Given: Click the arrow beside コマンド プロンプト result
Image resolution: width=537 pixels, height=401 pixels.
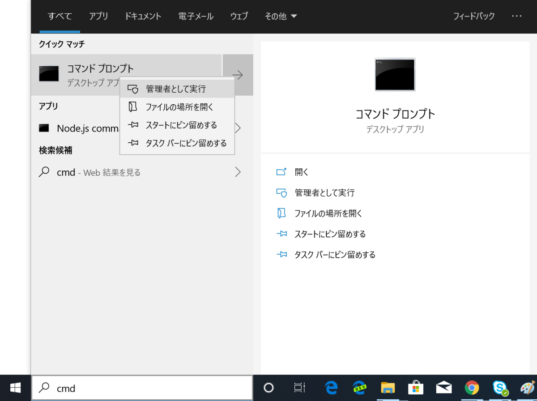Looking at the screenshot, I should (x=238, y=75).
